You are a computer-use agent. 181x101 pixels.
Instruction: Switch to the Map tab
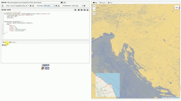(95, 3)
